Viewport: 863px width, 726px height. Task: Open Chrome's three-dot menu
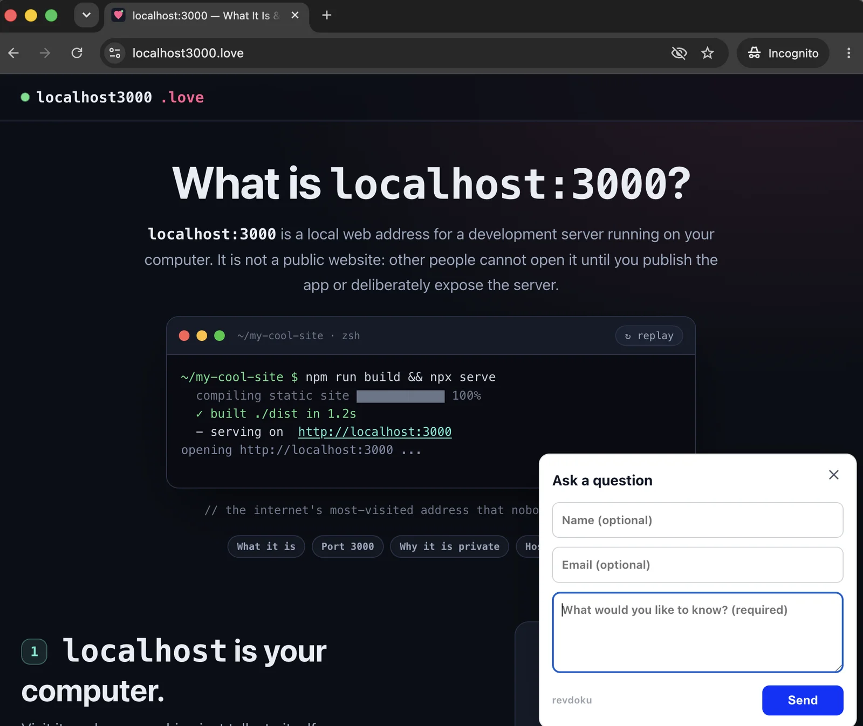point(848,53)
